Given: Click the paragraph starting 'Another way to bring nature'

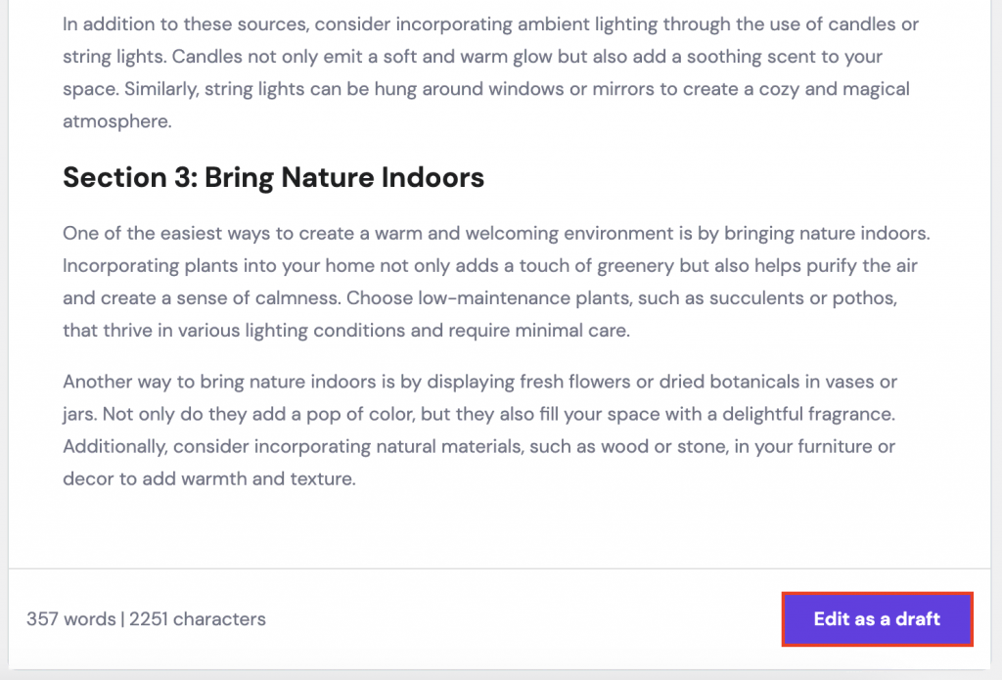Looking at the screenshot, I should click(x=479, y=431).
